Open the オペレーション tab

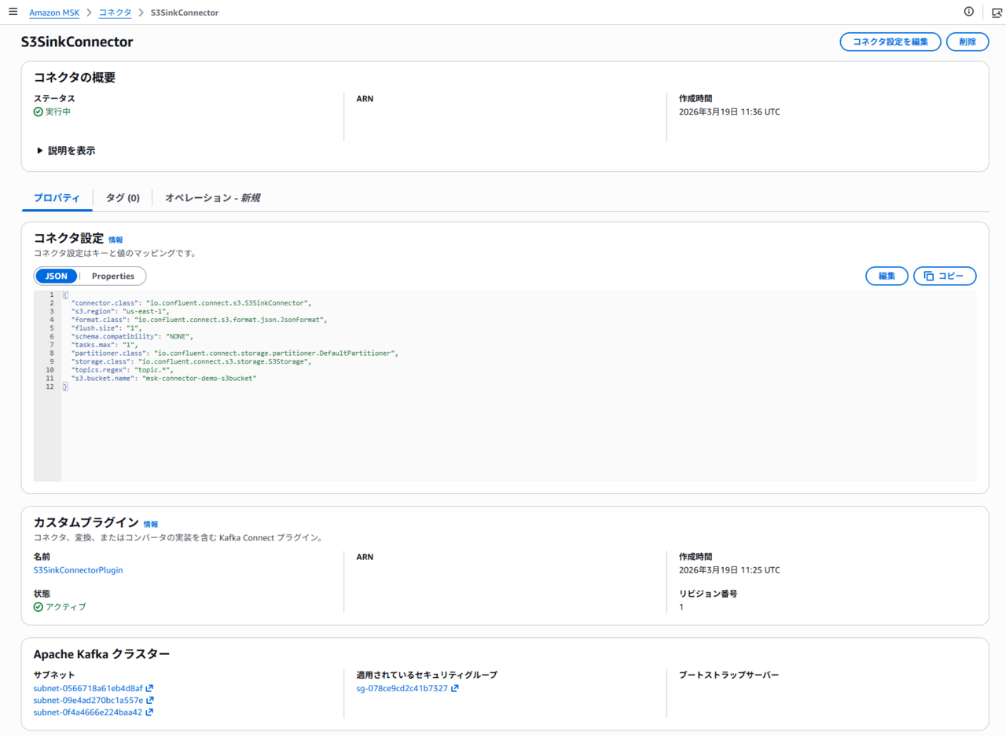pyautogui.click(x=211, y=198)
